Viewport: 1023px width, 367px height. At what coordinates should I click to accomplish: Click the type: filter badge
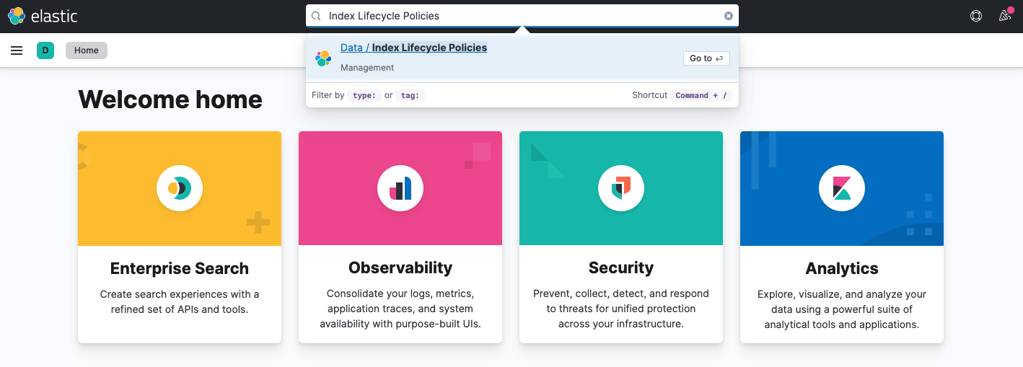[x=364, y=95]
